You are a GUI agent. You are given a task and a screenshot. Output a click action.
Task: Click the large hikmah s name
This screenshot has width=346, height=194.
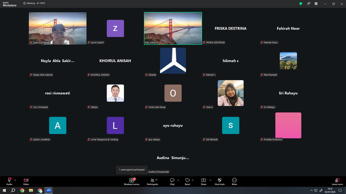click(x=231, y=61)
